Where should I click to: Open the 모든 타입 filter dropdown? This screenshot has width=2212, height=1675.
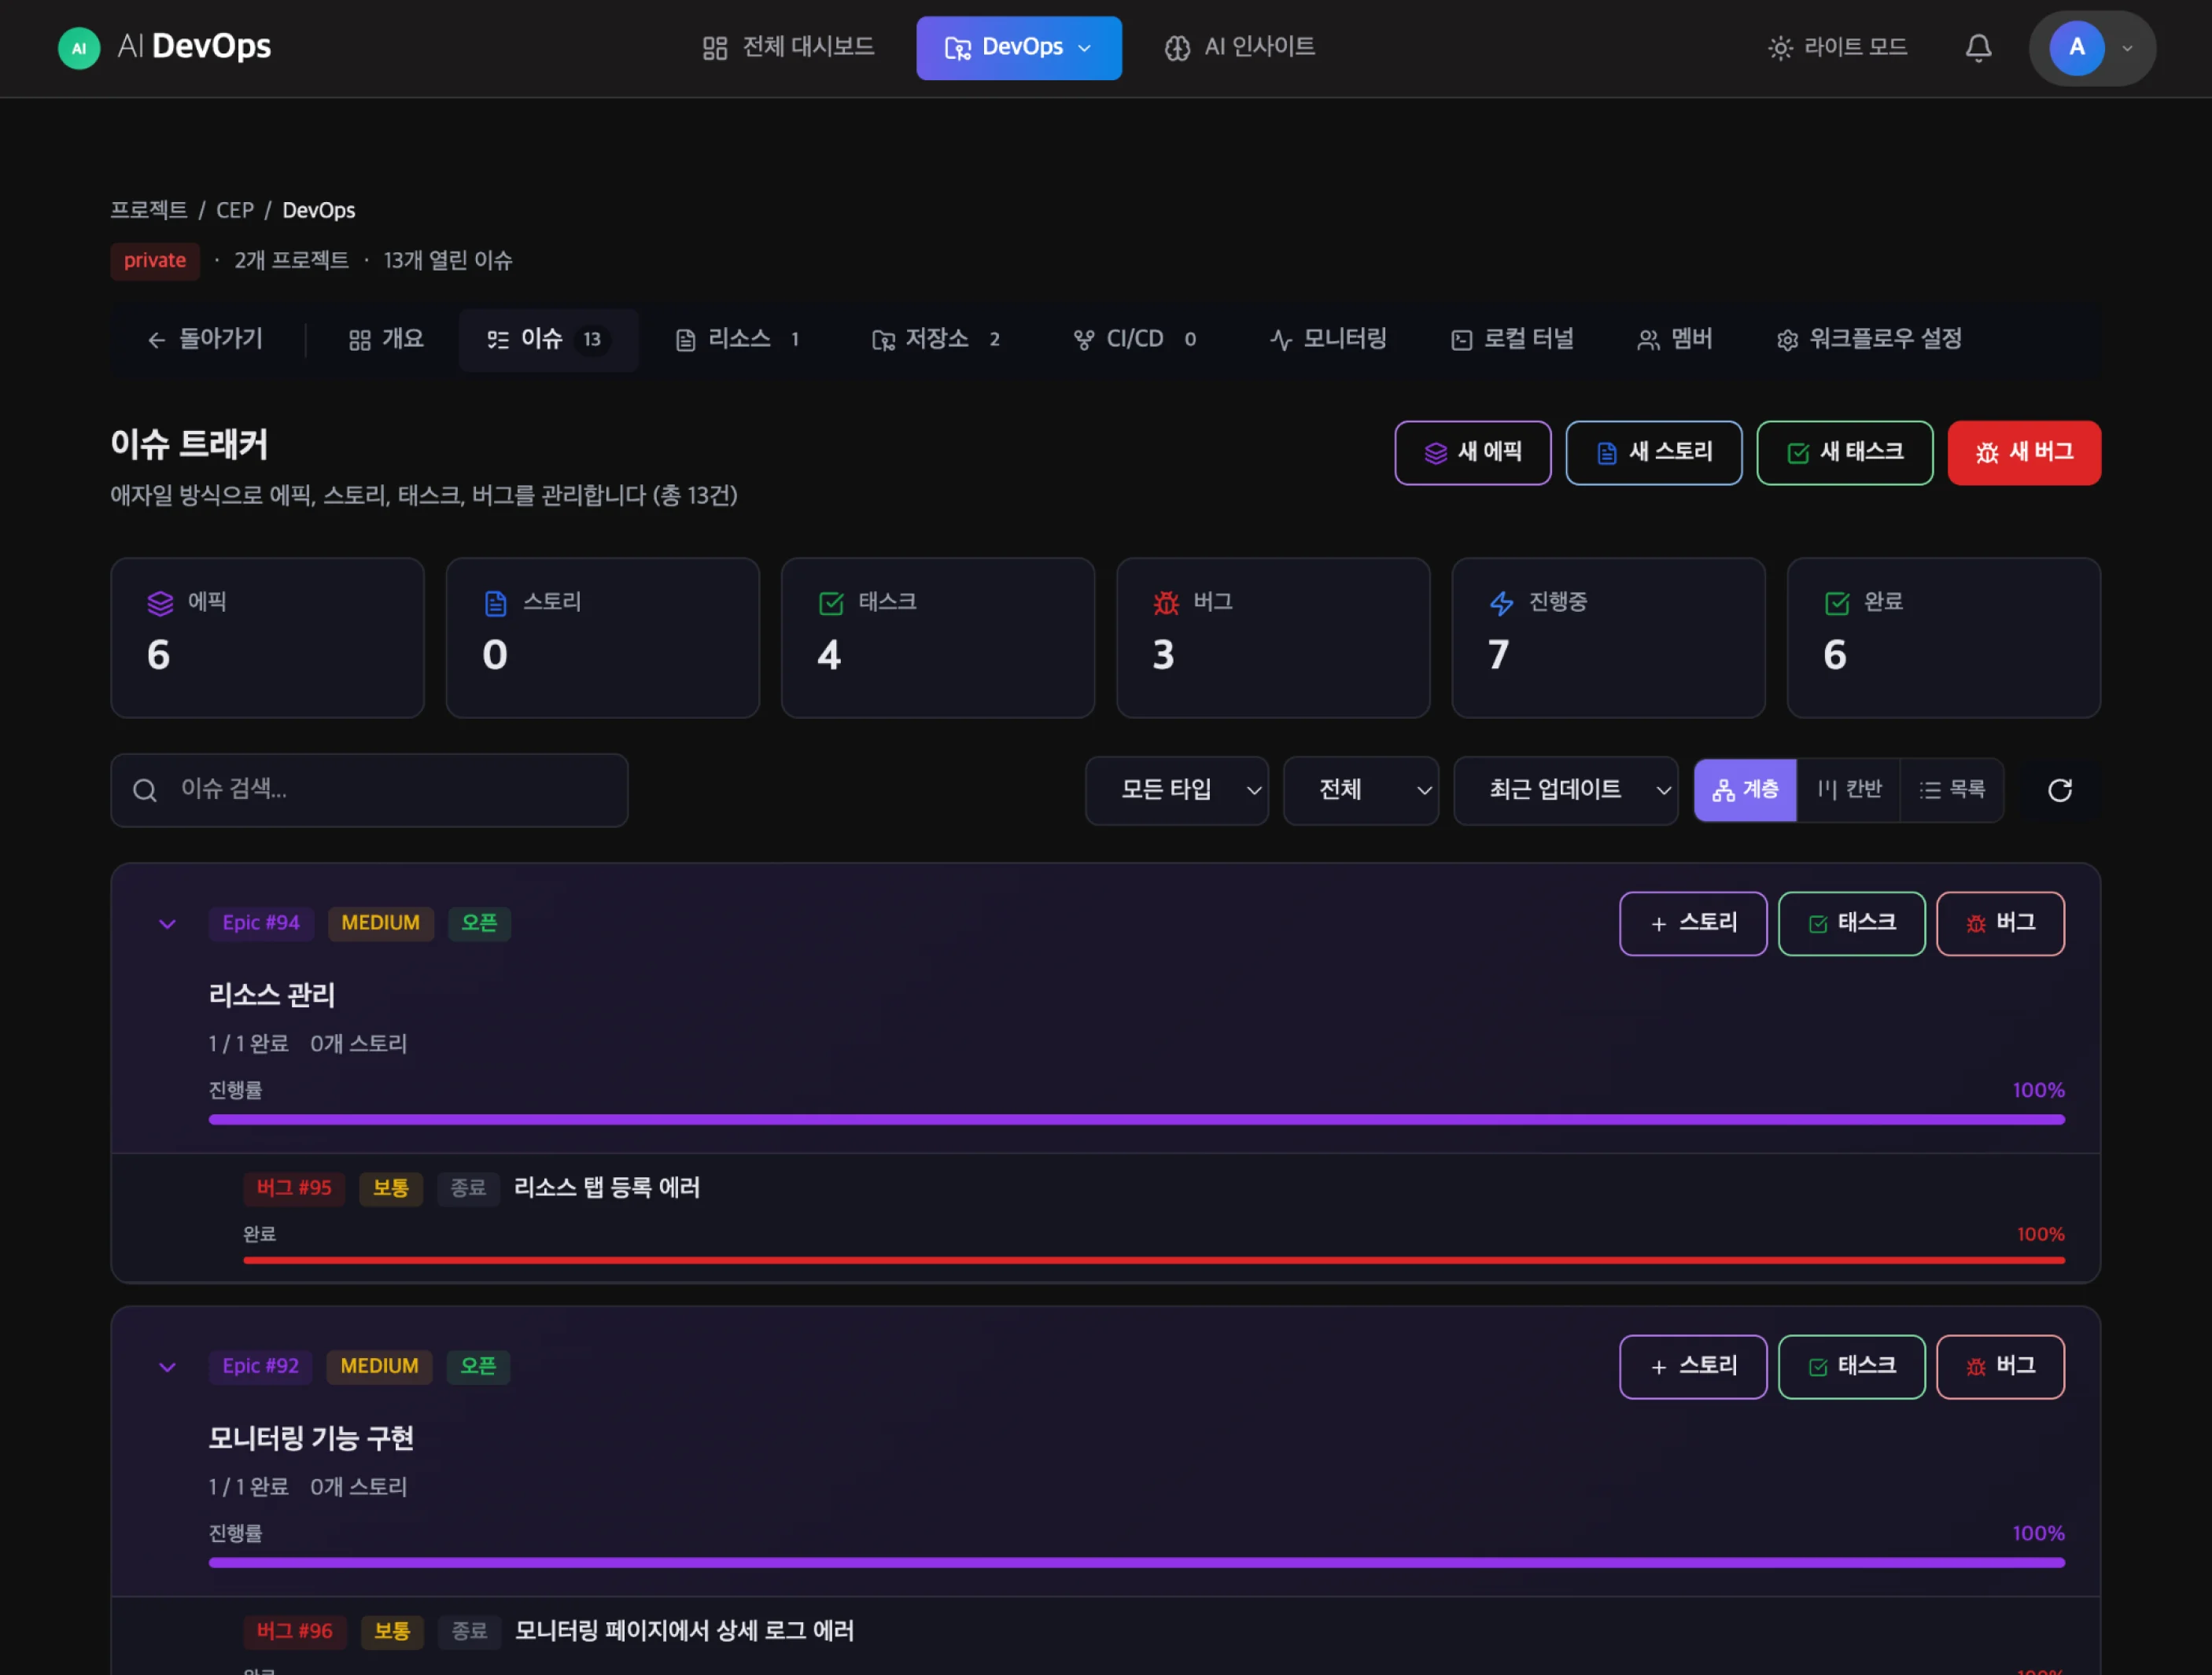(1177, 790)
